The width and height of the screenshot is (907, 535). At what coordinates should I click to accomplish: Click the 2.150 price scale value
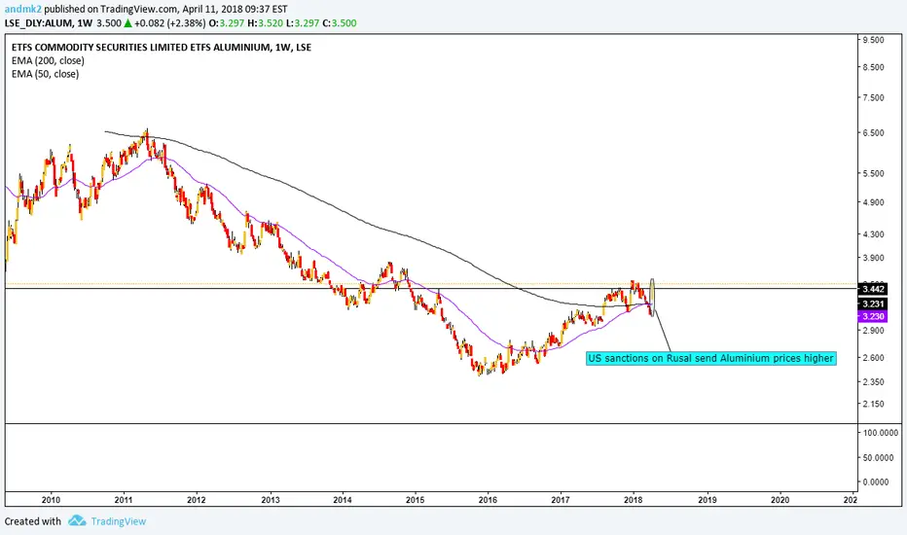pyautogui.click(x=874, y=404)
